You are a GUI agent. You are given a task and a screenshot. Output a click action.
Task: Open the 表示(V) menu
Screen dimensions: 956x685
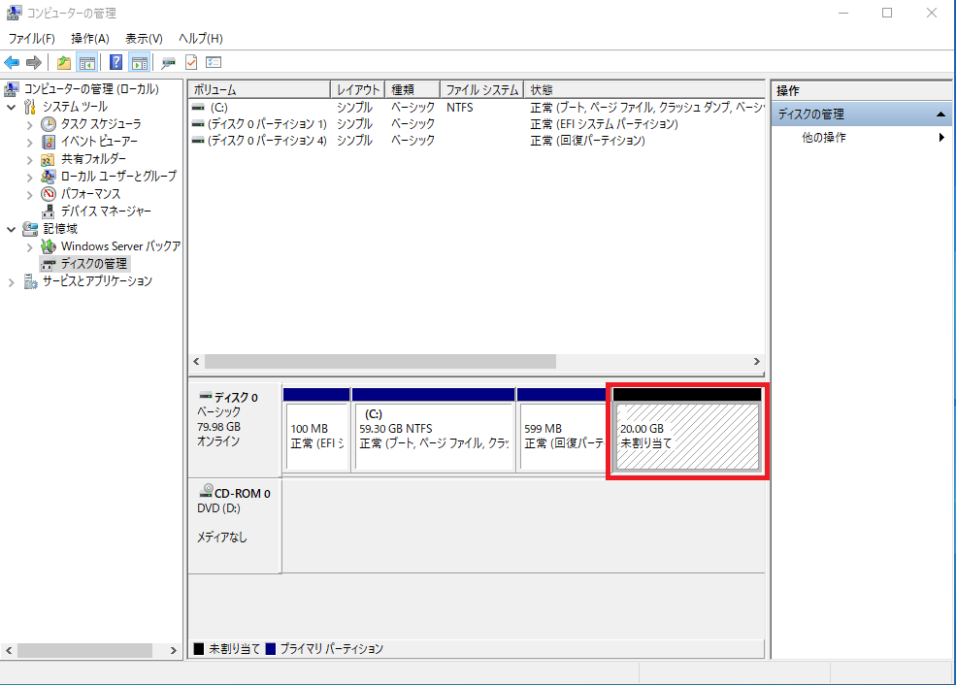[144, 39]
